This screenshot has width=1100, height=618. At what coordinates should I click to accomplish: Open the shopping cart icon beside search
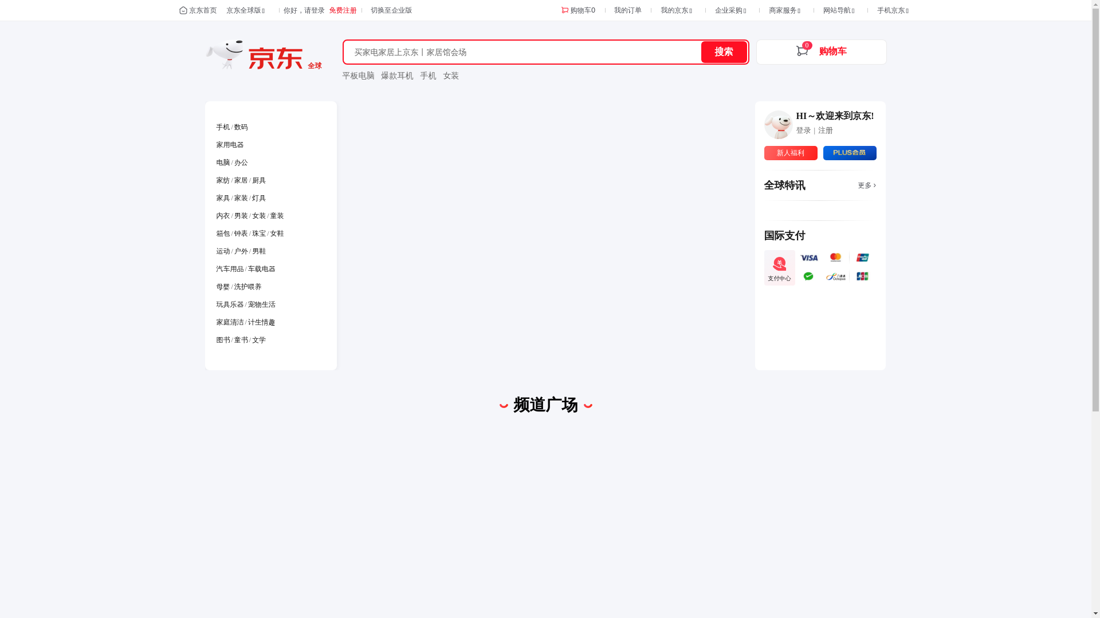point(802,51)
